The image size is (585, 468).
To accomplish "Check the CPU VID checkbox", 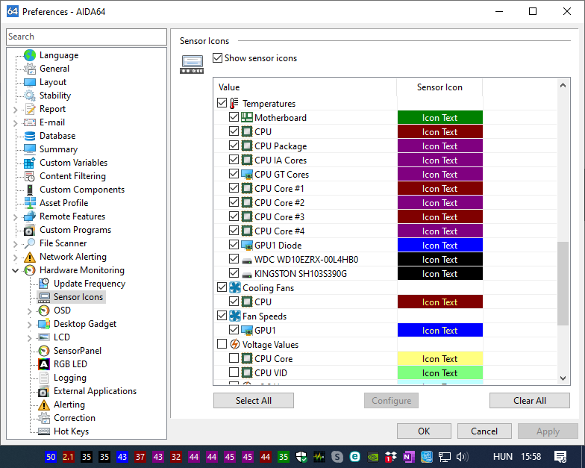I will pyautogui.click(x=234, y=372).
